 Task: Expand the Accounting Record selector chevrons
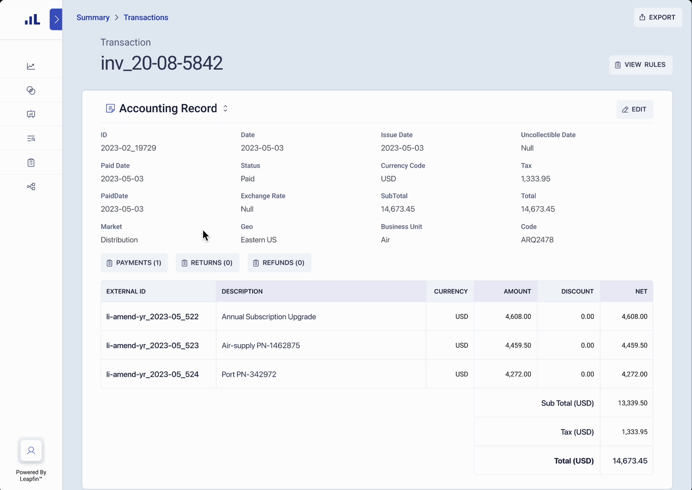click(x=225, y=109)
